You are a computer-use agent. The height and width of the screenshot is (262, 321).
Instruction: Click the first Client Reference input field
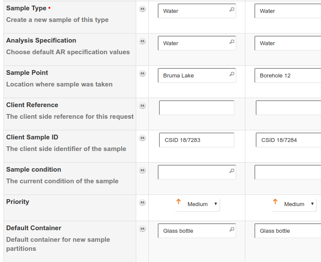click(x=196, y=108)
